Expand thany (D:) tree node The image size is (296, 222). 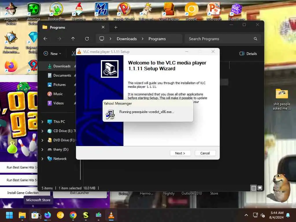[42, 149]
